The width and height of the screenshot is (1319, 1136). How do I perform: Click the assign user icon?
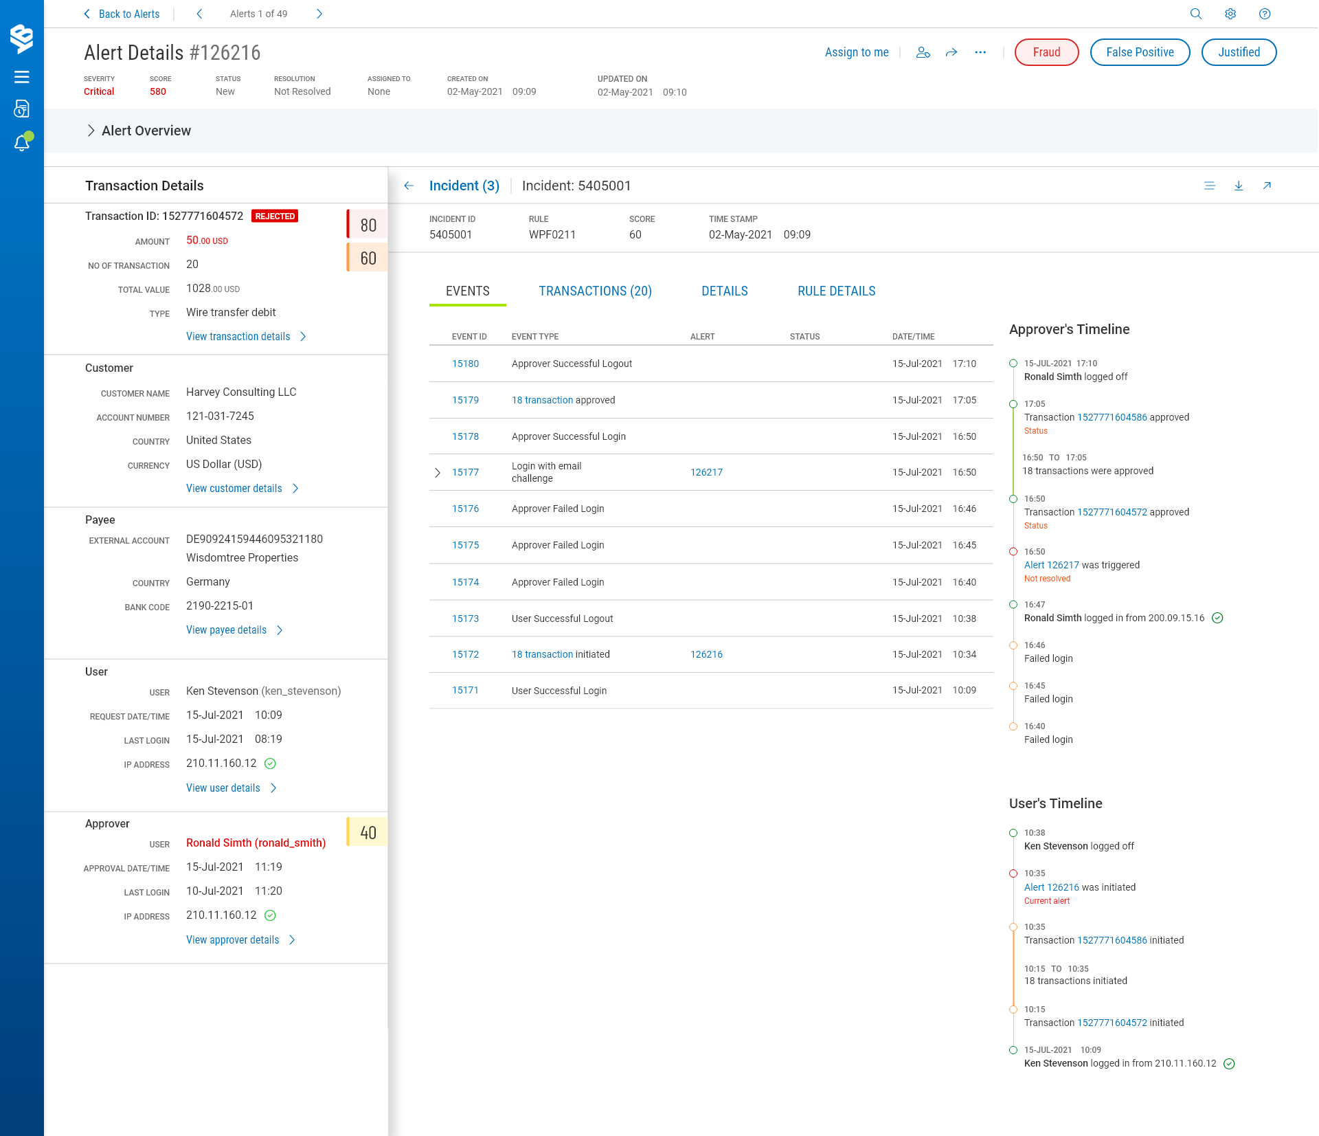(923, 52)
